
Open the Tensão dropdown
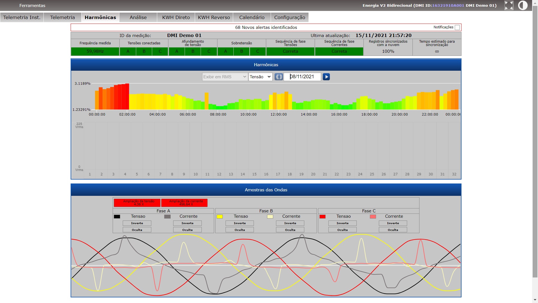click(260, 77)
